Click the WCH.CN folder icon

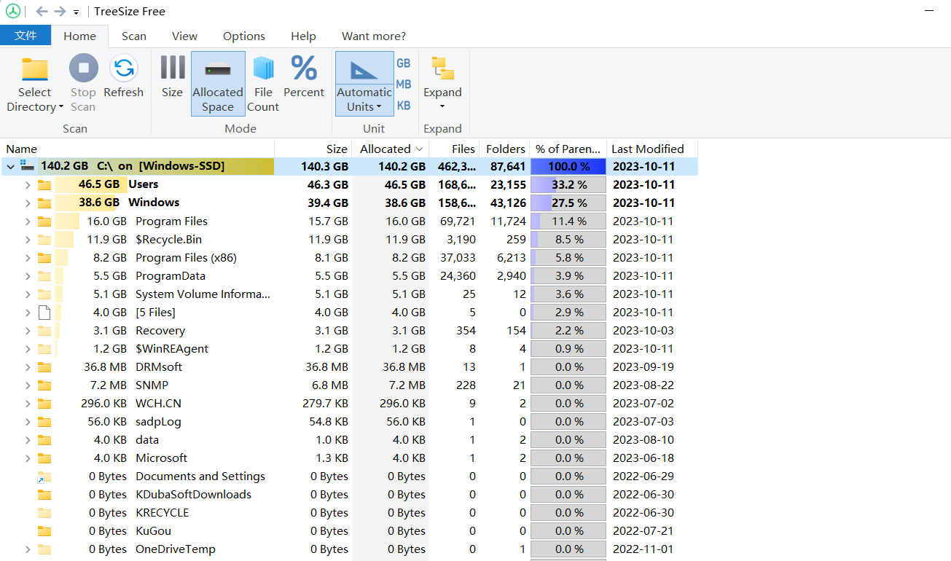pos(44,404)
